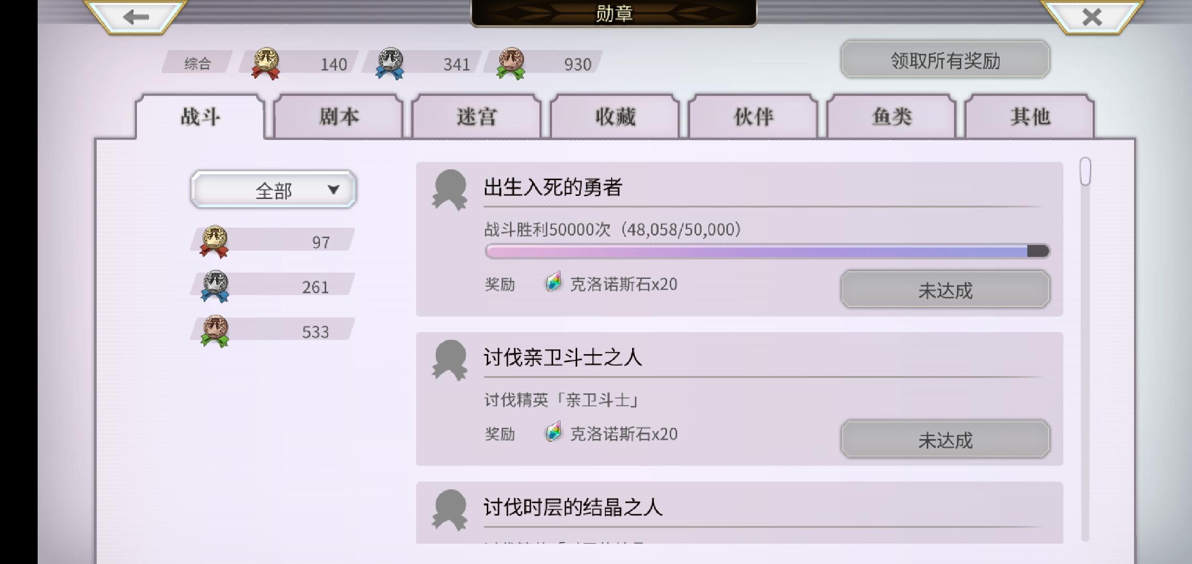Click the overall bronze medal icon
Screen dimensions: 1192x564
coord(511,63)
